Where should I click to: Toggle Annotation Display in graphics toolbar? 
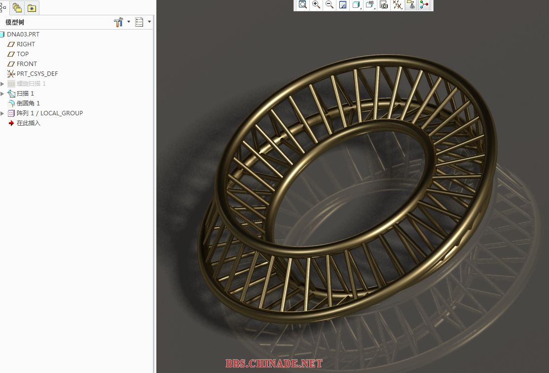411,5
